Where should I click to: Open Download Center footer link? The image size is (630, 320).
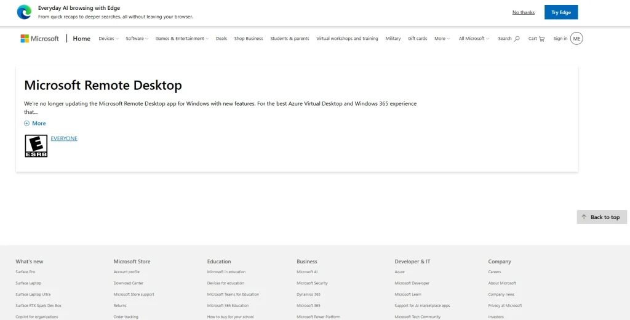[x=129, y=283]
